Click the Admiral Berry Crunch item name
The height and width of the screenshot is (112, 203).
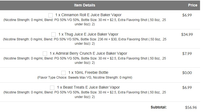(x=88, y=53)
